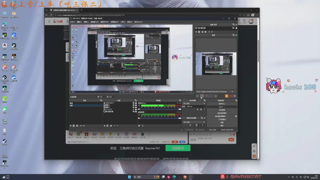320x180 pixels.
Task: Mute the 桌面音频 audio channel
Action: [139, 118]
